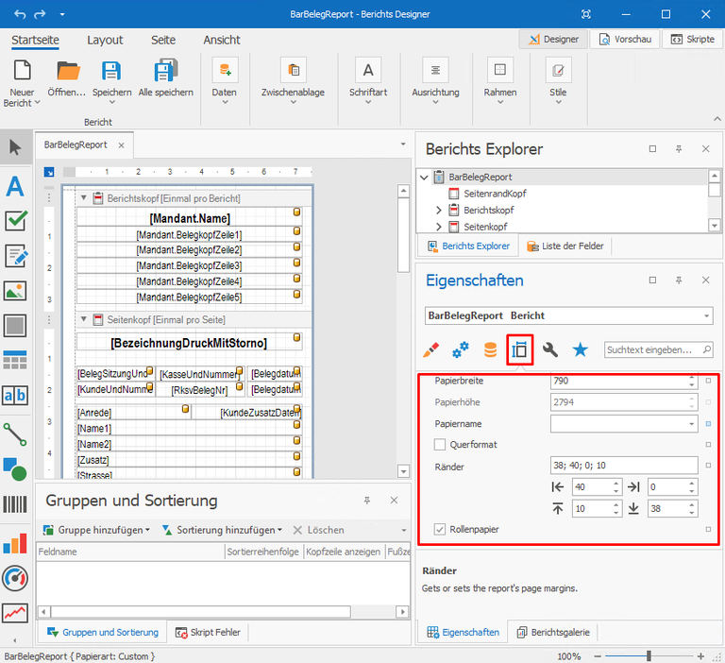Expand the Seitenkopf tree node
Image resolution: width=725 pixels, height=663 pixels.
tap(439, 227)
